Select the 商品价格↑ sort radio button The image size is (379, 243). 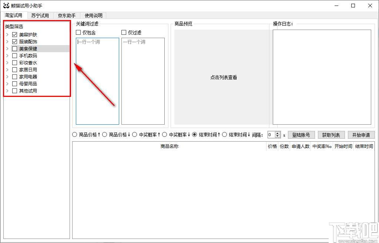pyautogui.click(x=73, y=134)
